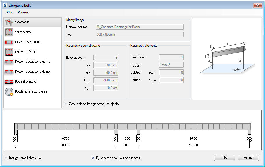265x167 pixels.
Task: Enable Zapisz dane bez generacji zbrojenia
Action: click(66, 104)
